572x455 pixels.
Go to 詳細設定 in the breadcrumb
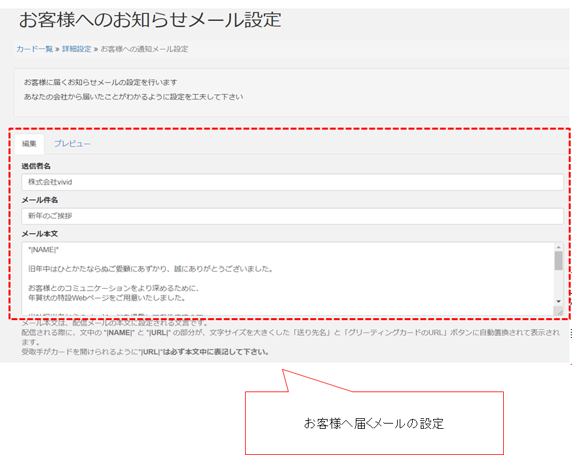coord(77,49)
